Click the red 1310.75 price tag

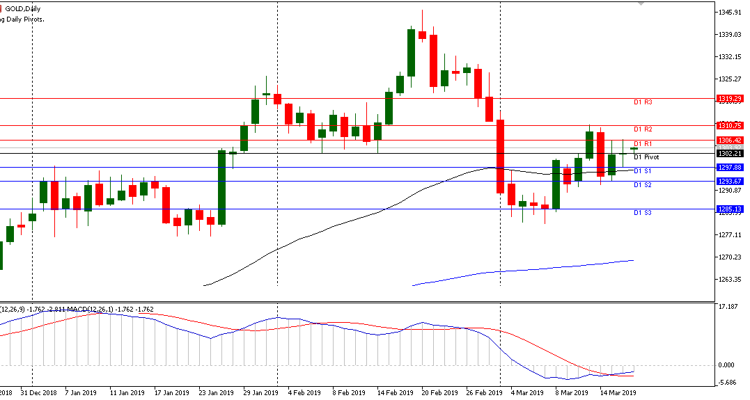point(733,126)
